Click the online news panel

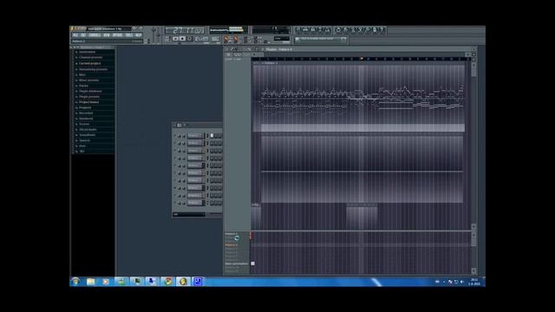(x=321, y=39)
